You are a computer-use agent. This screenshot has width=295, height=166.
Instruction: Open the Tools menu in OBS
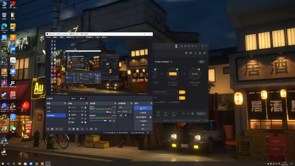pos(98,37)
